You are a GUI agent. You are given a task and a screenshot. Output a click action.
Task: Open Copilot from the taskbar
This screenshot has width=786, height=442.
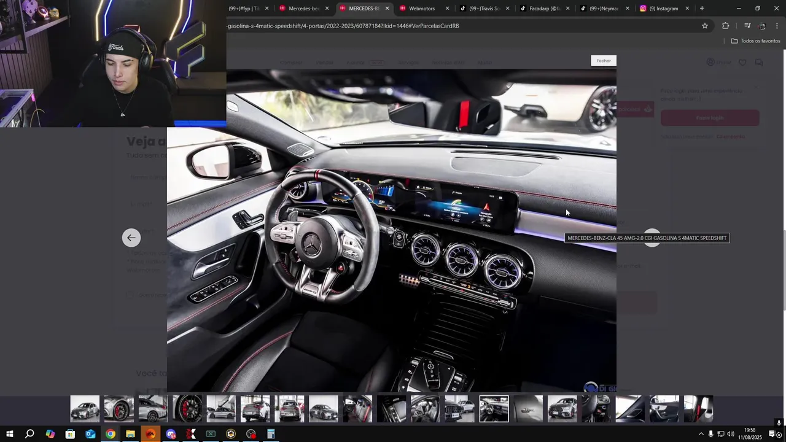coord(50,434)
